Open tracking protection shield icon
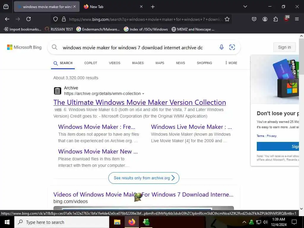This screenshot has height=228, width=304. [56, 19]
